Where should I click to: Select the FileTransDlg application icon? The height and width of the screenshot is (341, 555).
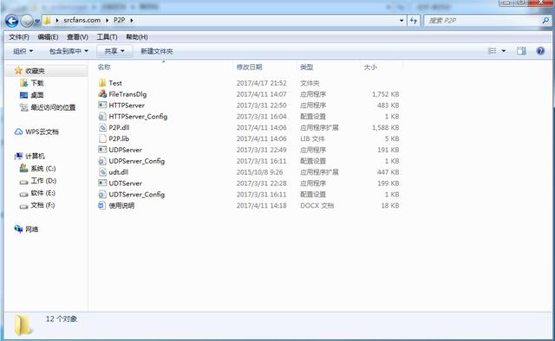(x=102, y=94)
